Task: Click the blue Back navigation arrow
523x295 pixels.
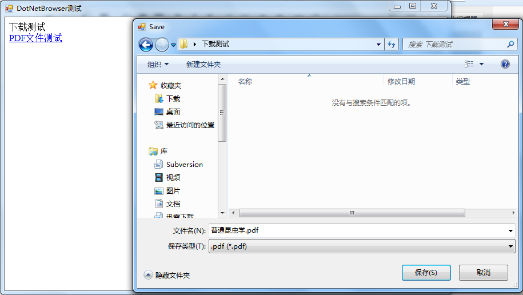Action: pos(146,45)
